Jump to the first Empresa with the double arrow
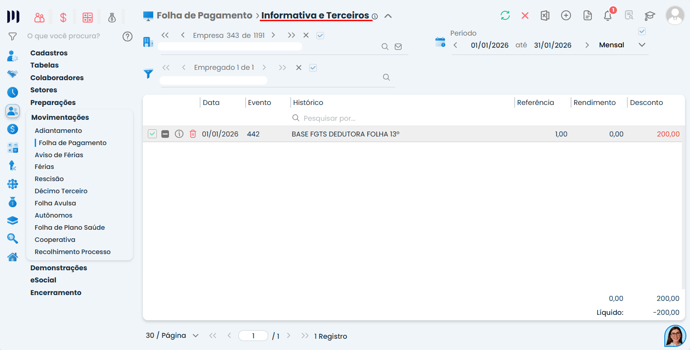The image size is (690, 350). click(165, 35)
